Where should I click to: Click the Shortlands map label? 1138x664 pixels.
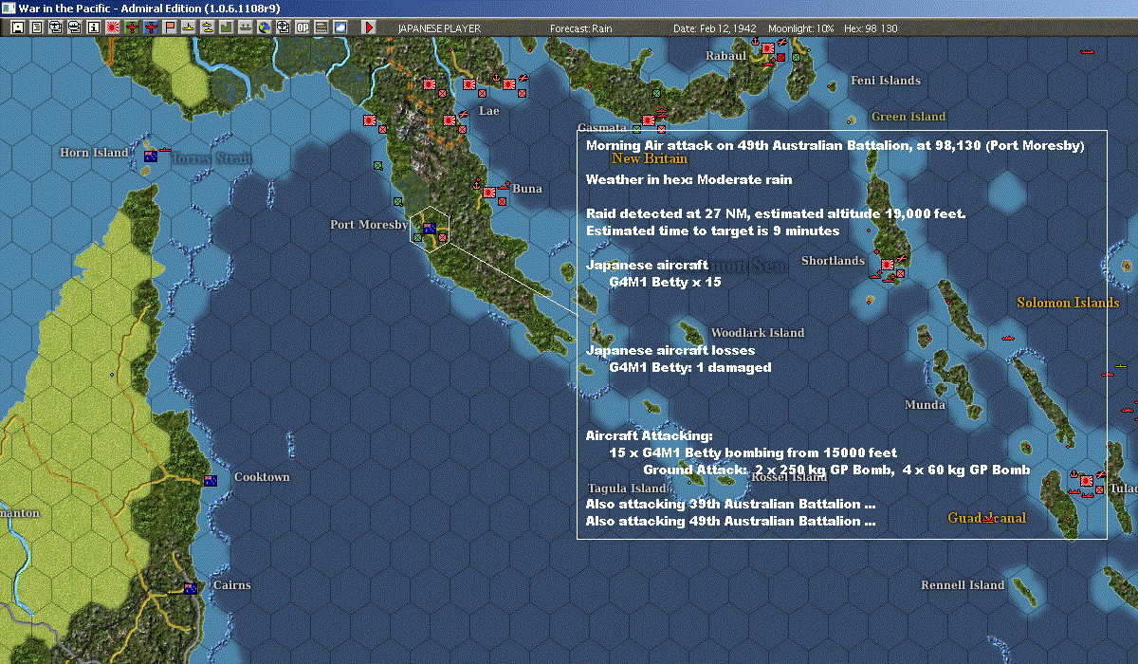[x=833, y=261]
